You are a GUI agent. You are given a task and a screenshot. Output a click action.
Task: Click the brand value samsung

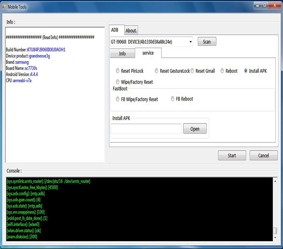[x=22, y=62]
